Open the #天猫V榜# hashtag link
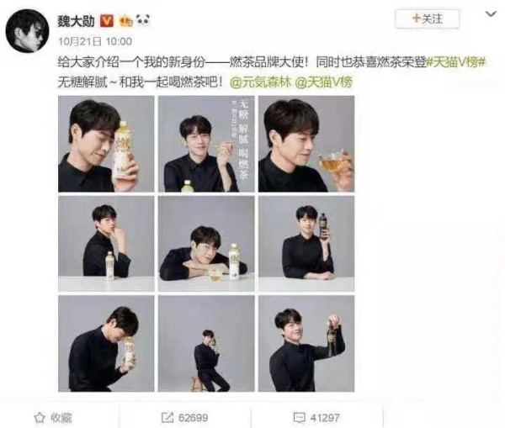The image size is (505, 428). click(x=455, y=62)
